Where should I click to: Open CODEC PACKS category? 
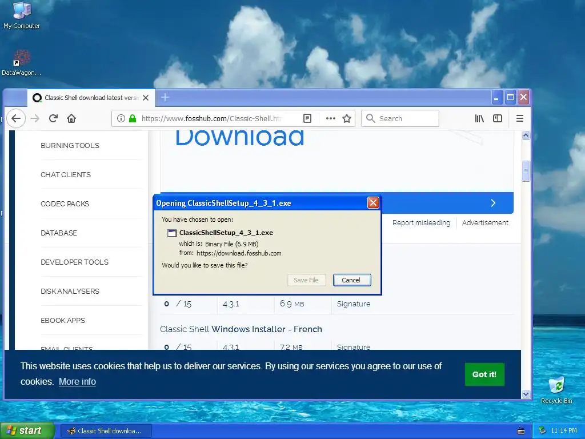[x=65, y=204]
